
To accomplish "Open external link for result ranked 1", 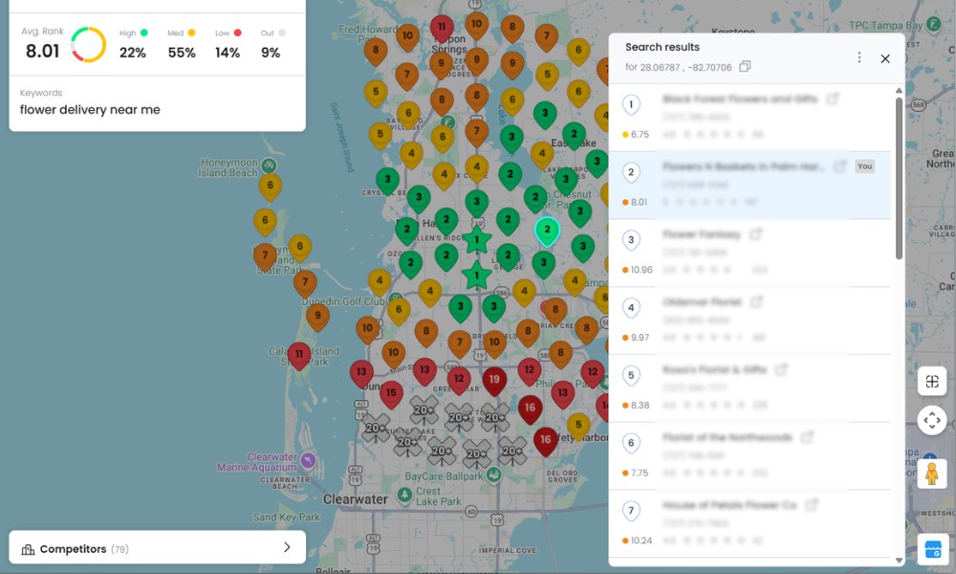I will (833, 99).
